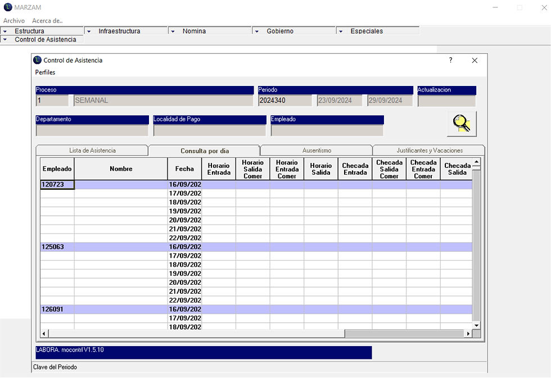Click the Horario Entrada Comer column header

pos(287,169)
